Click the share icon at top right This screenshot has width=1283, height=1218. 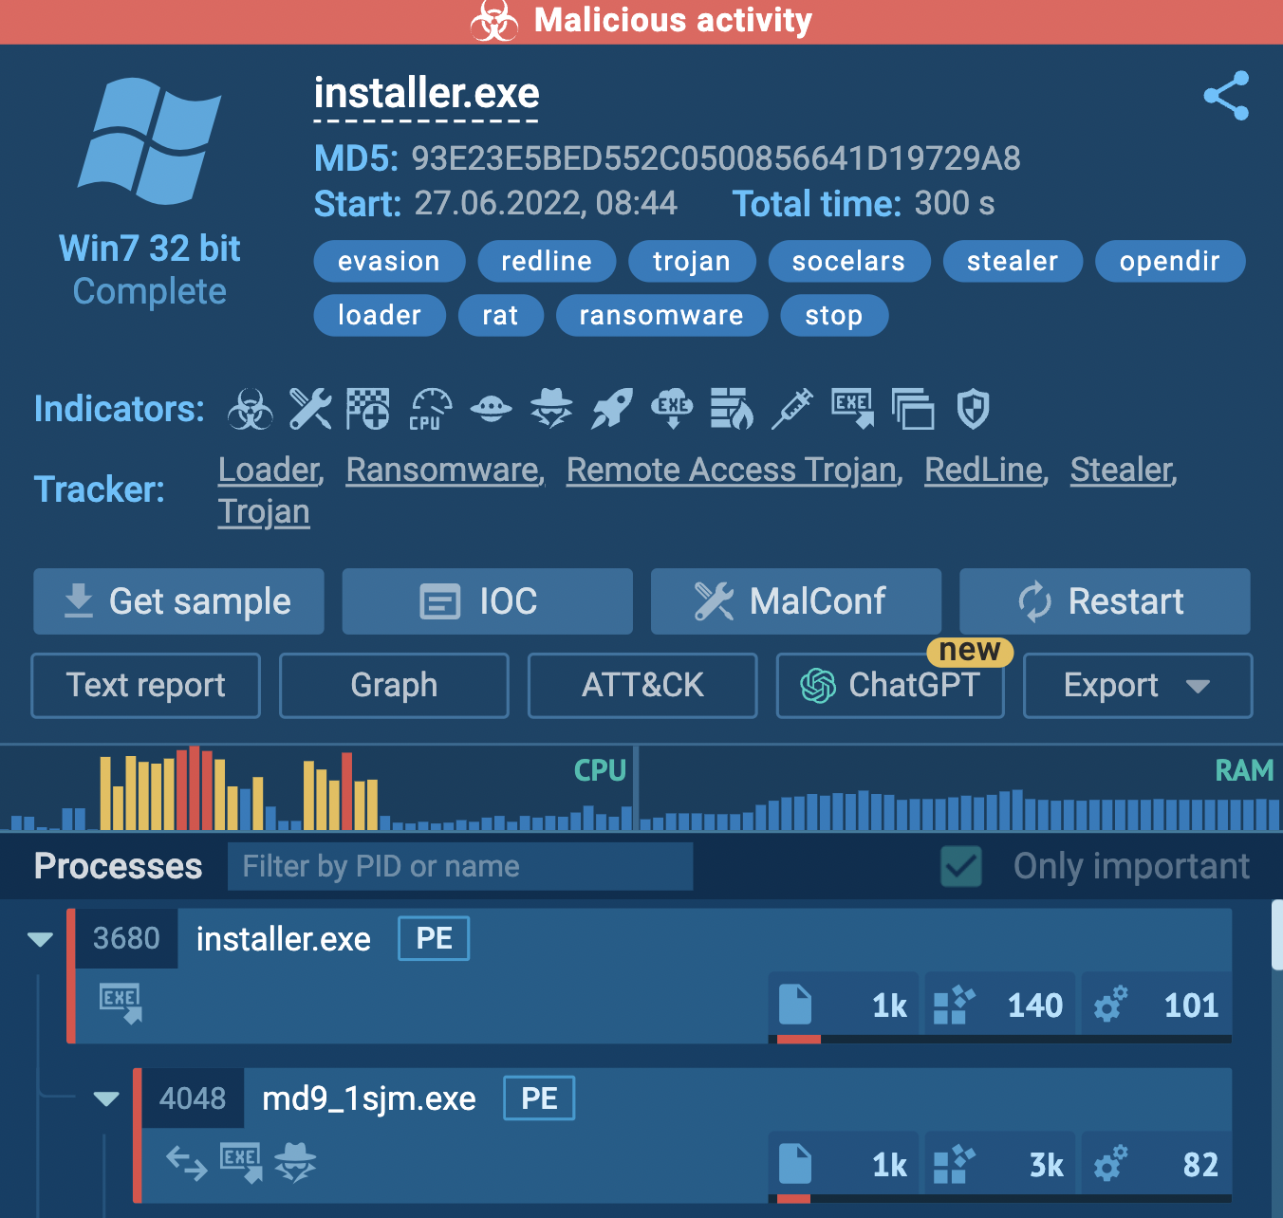[x=1225, y=96]
